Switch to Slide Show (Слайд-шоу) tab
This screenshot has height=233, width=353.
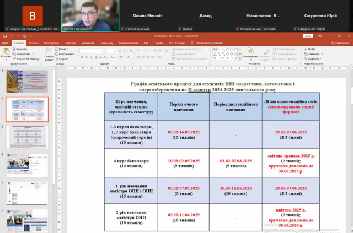pos(105,42)
